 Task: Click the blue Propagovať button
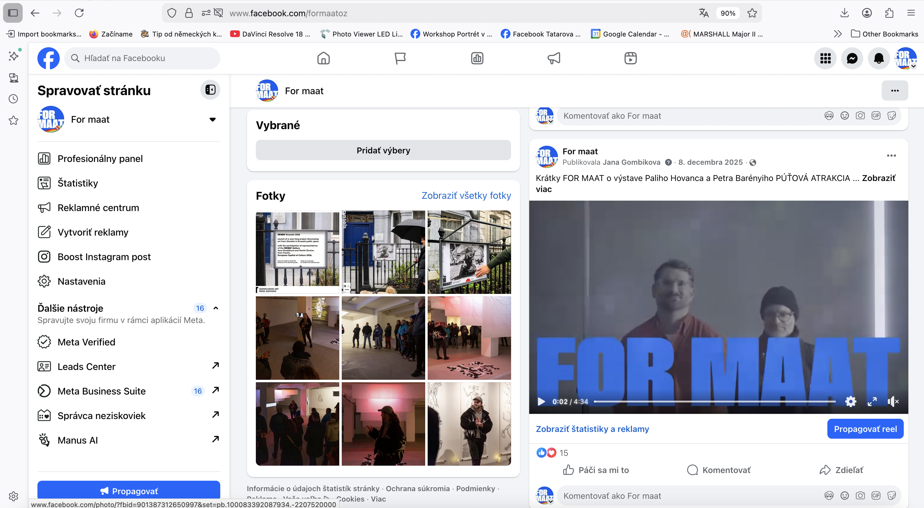click(129, 491)
